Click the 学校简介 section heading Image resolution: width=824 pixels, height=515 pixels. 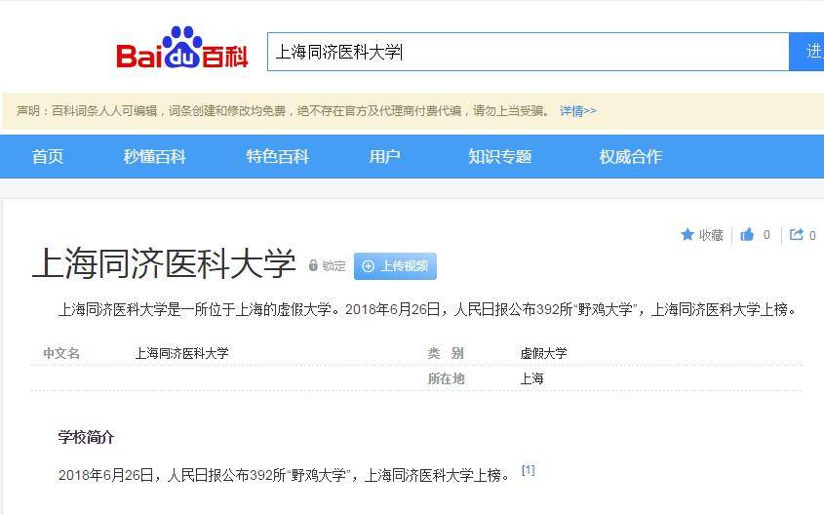point(86,437)
